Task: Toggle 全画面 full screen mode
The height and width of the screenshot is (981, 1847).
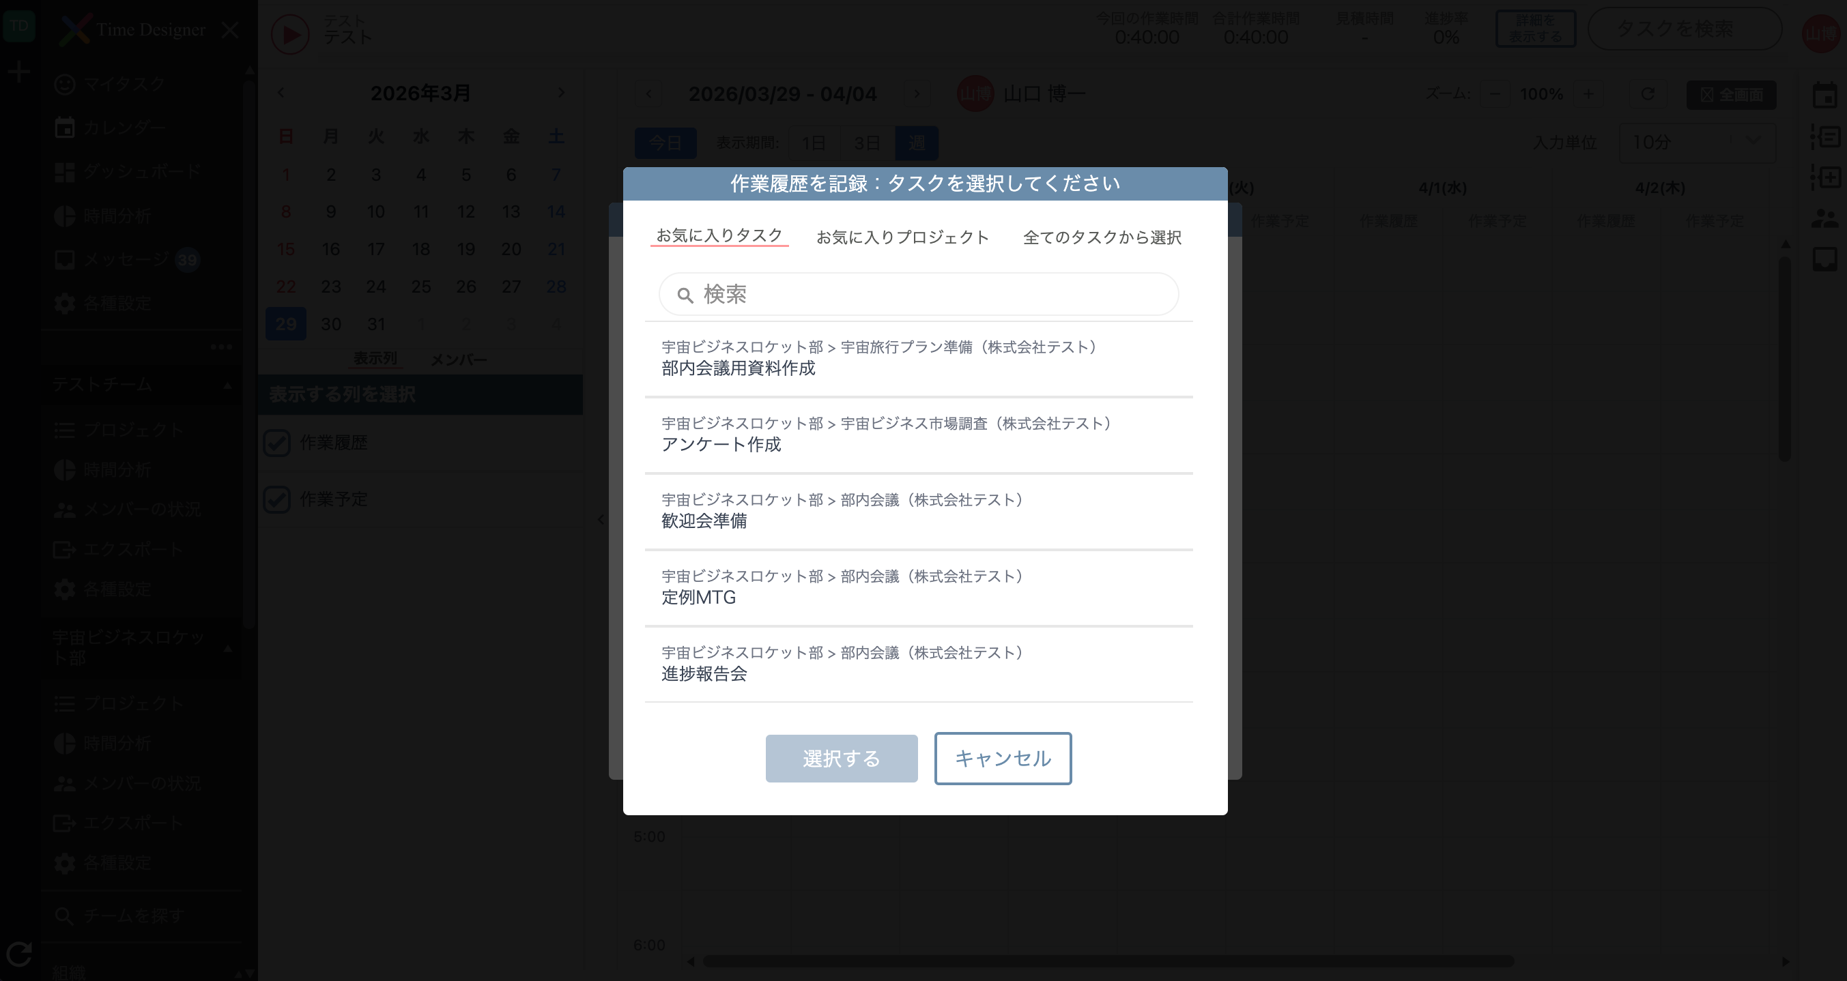Action: click(1732, 94)
